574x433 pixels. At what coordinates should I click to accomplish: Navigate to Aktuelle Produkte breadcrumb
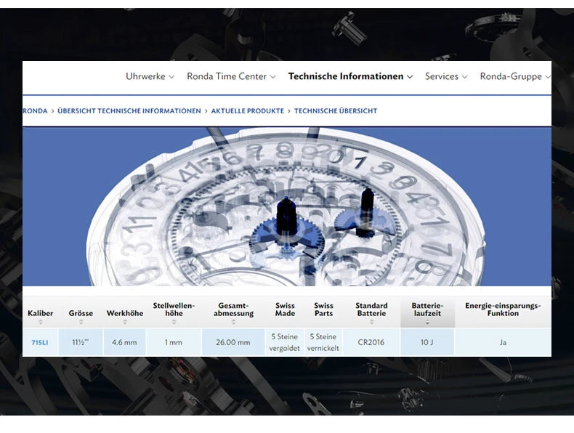(x=247, y=111)
